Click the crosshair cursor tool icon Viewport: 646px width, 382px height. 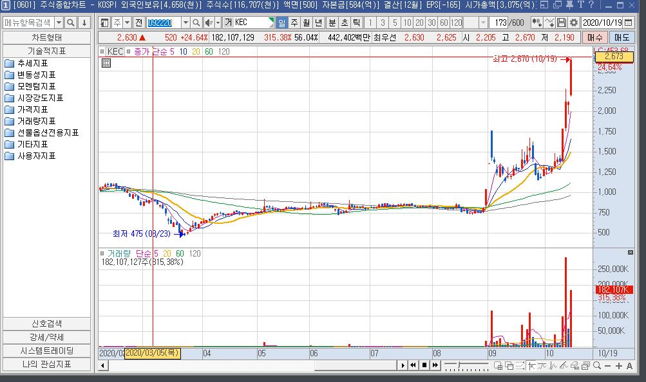(531, 365)
